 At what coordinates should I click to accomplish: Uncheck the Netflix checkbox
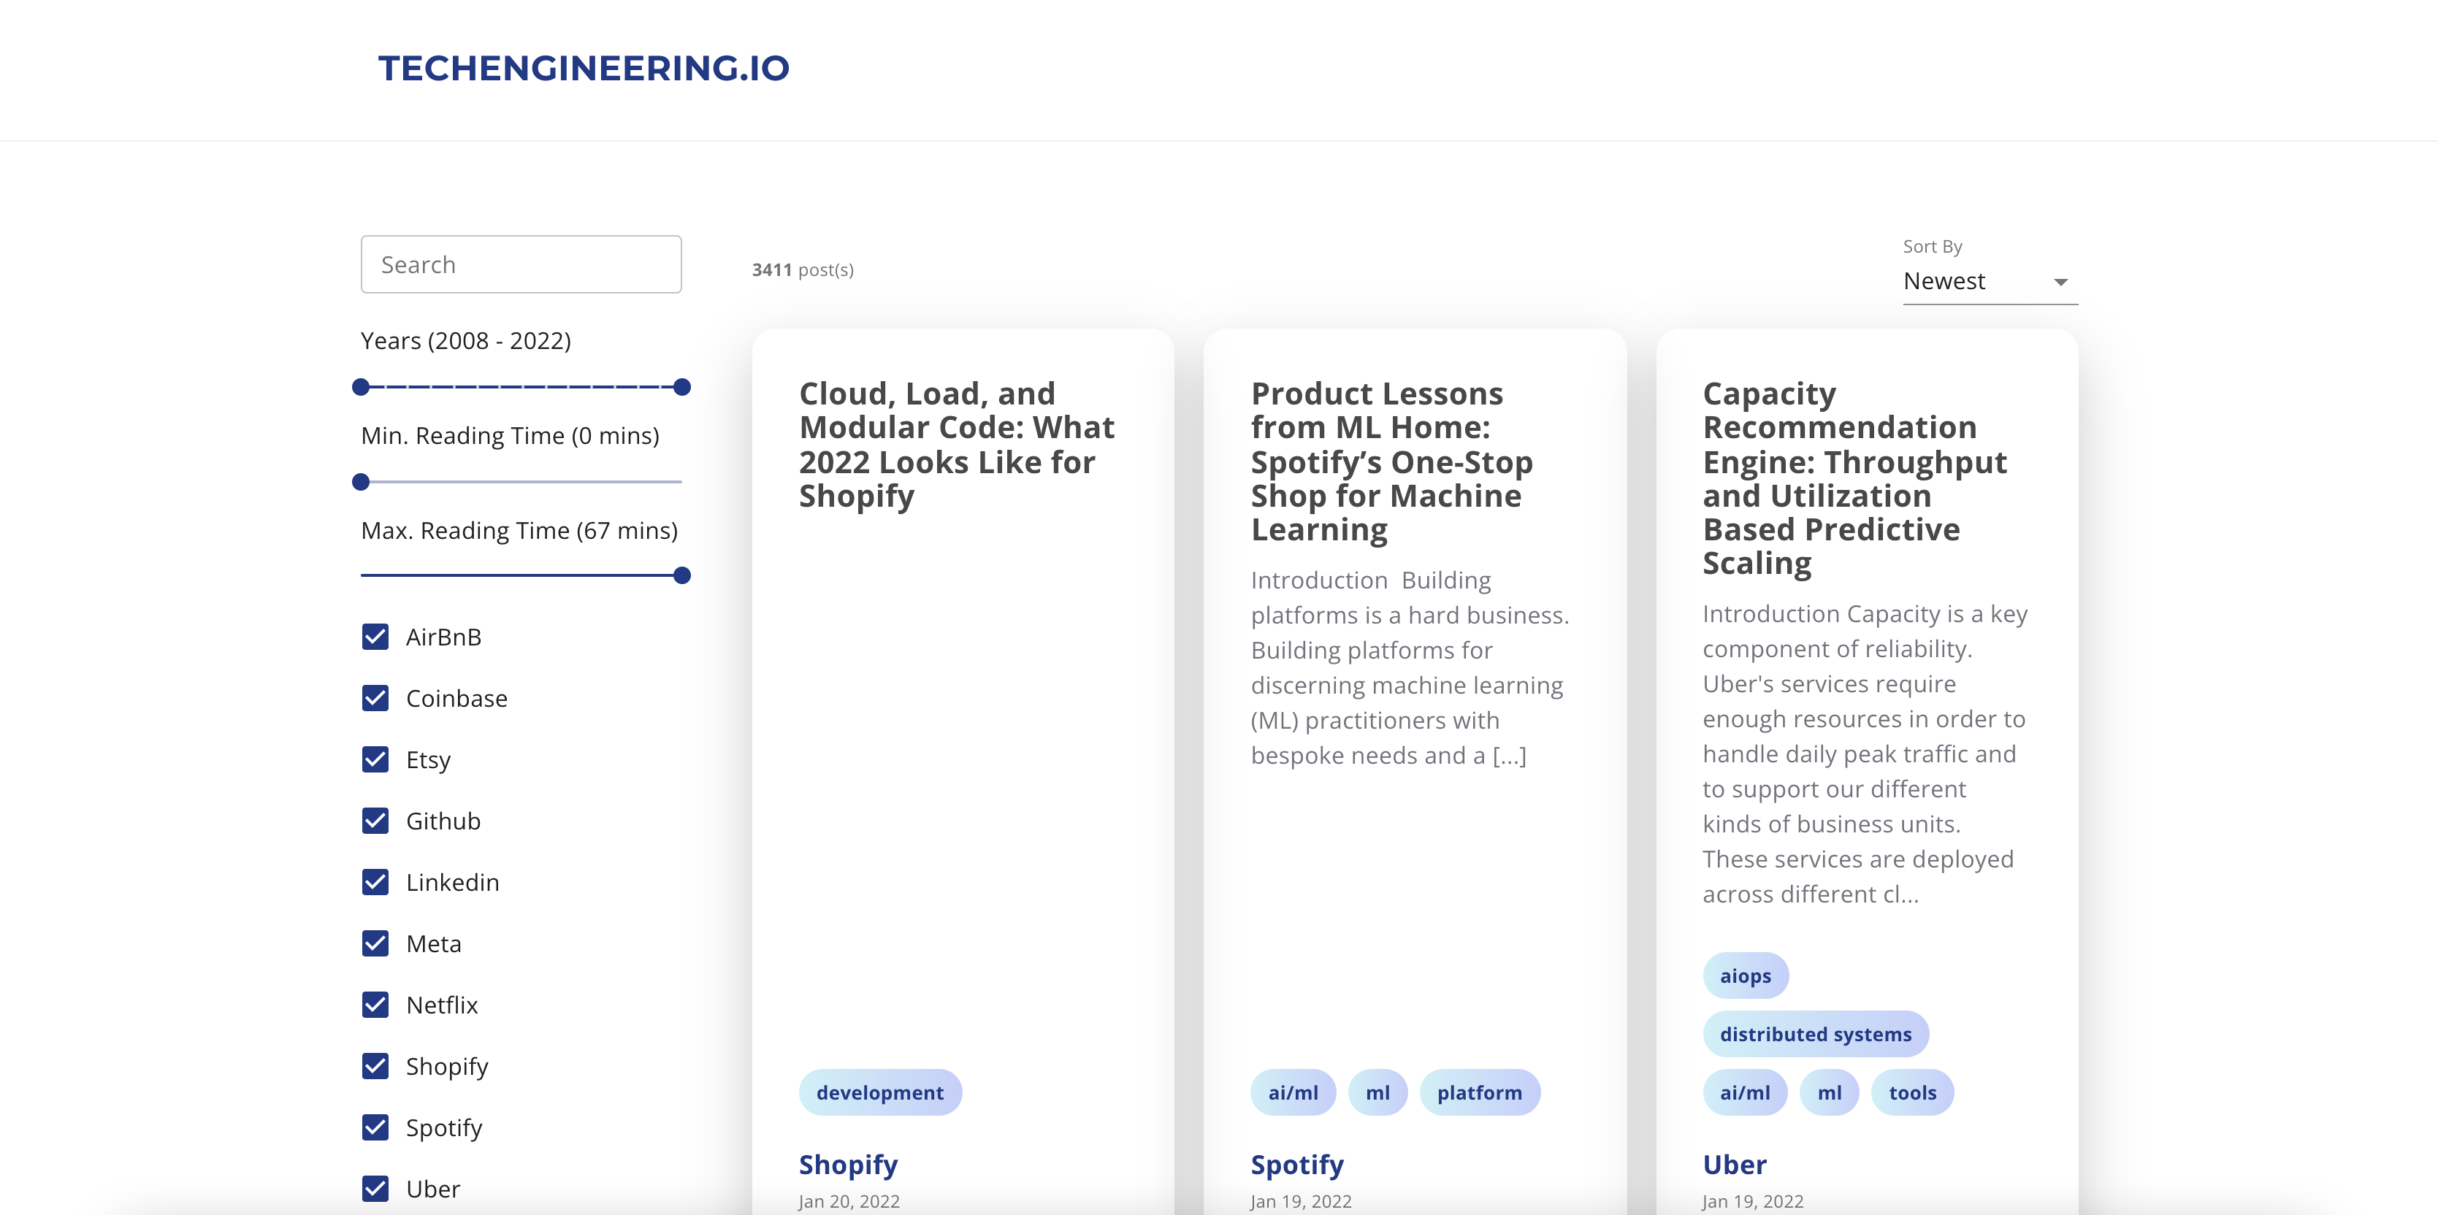(375, 1004)
